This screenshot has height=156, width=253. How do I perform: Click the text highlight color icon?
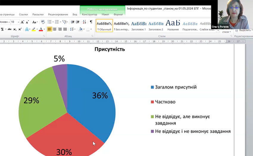(x=33, y=29)
